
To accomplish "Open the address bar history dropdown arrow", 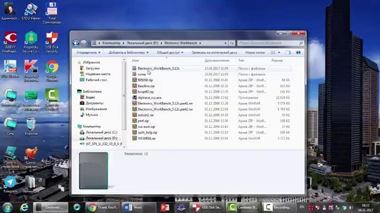I will (226, 43).
